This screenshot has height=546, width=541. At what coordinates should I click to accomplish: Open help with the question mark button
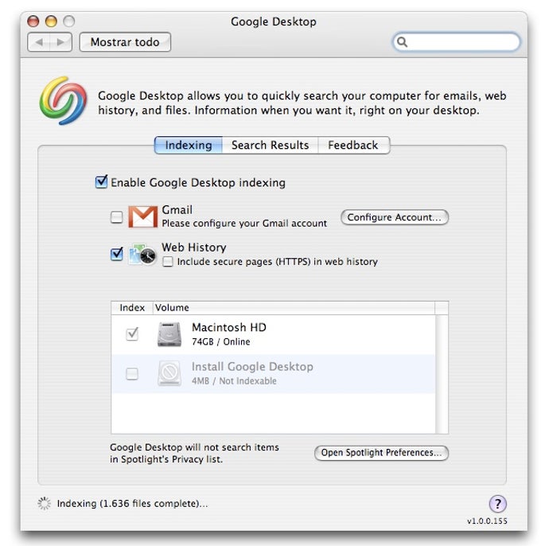pyautogui.click(x=497, y=504)
